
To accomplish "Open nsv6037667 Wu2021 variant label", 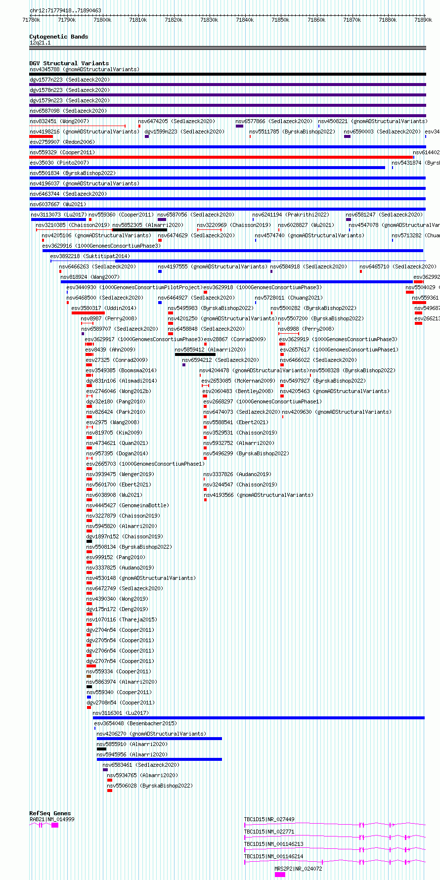I will [x=58, y=204].
